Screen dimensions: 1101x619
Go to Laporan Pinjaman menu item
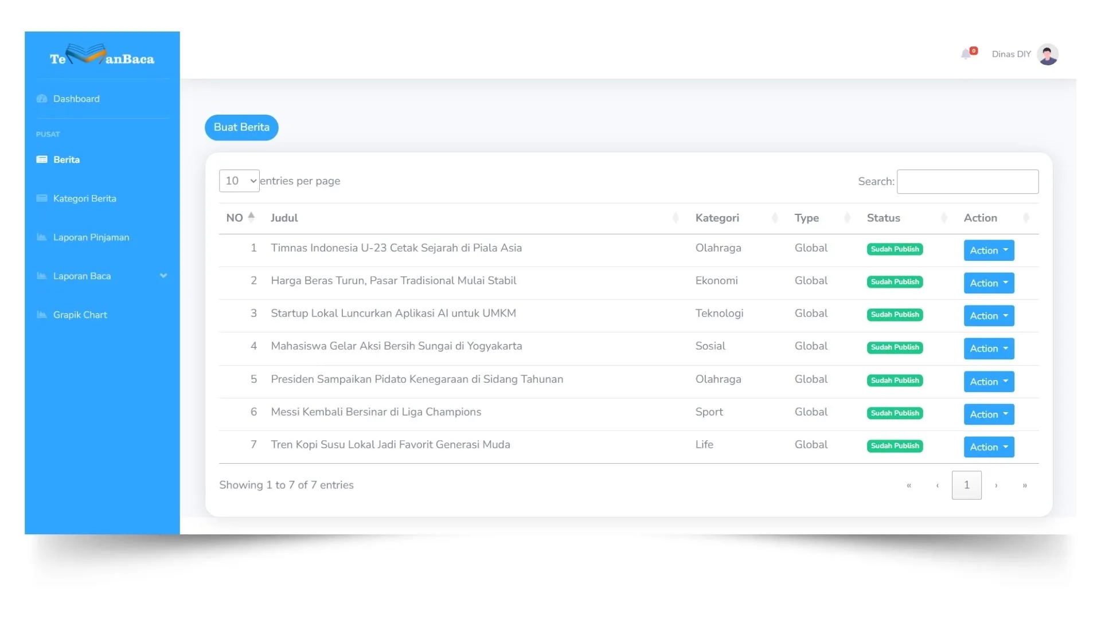(x=91, y=237)
